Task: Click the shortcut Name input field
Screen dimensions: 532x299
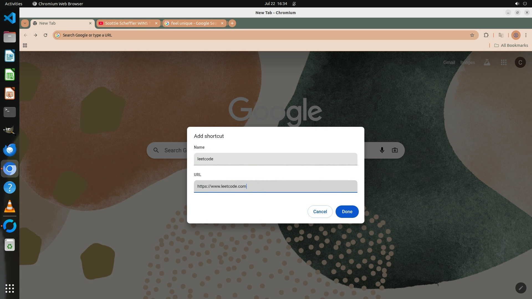Action: coord(275,159)
